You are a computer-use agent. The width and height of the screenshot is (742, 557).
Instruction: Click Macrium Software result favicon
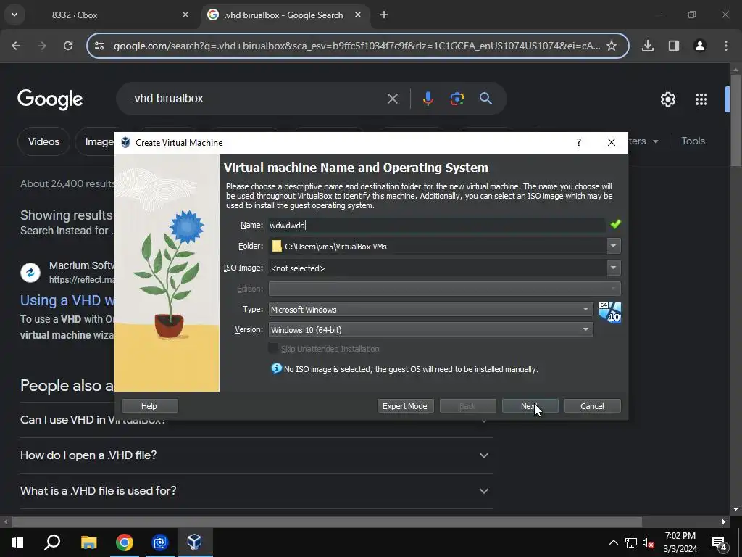(x=30, y=273)
